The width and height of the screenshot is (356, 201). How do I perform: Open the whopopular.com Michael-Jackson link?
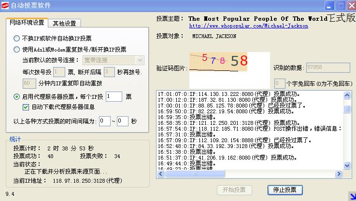click(x=249, y=26)
